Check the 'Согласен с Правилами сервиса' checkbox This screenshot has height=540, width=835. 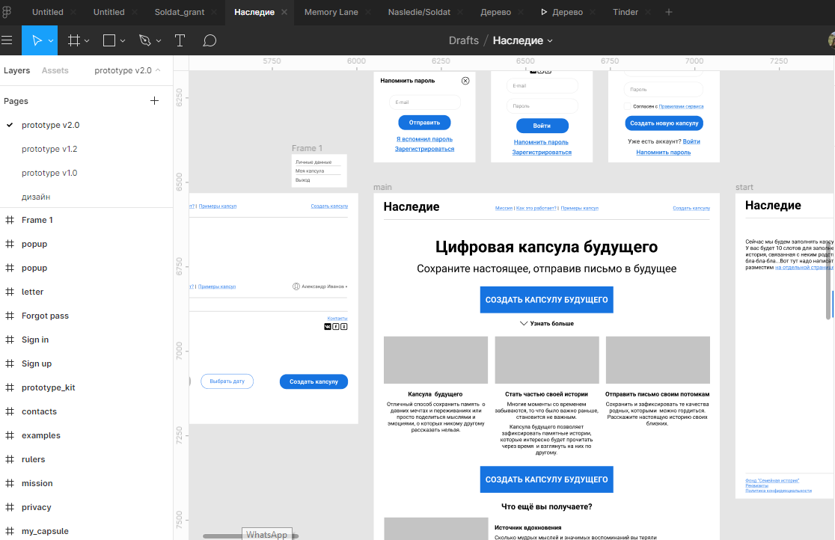[628, 106]
